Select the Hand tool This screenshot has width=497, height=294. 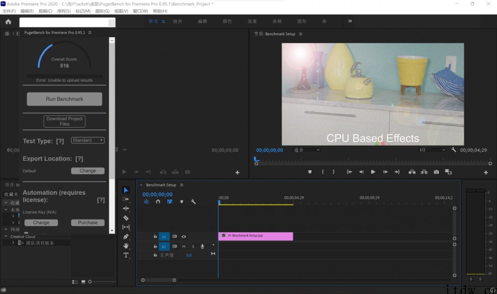pyautogui.click(x=126, y=246)
